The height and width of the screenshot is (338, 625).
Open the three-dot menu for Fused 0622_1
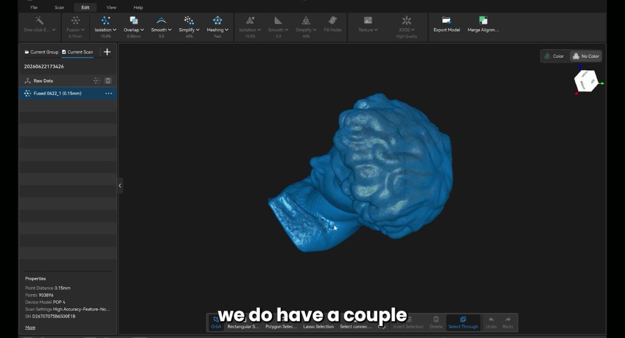(x=109, y=93)
